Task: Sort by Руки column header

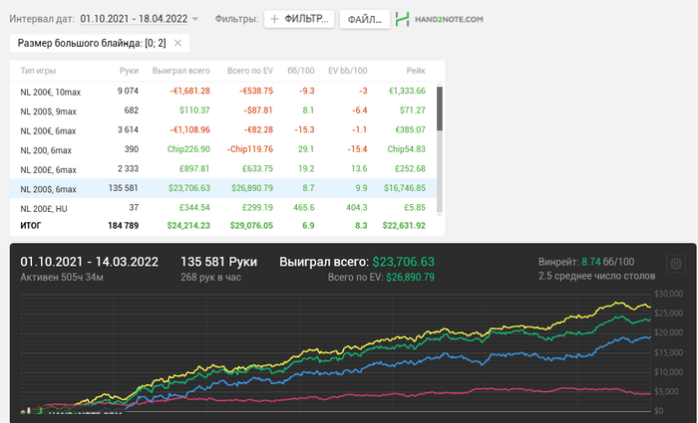Action: [x=129, y=71]
